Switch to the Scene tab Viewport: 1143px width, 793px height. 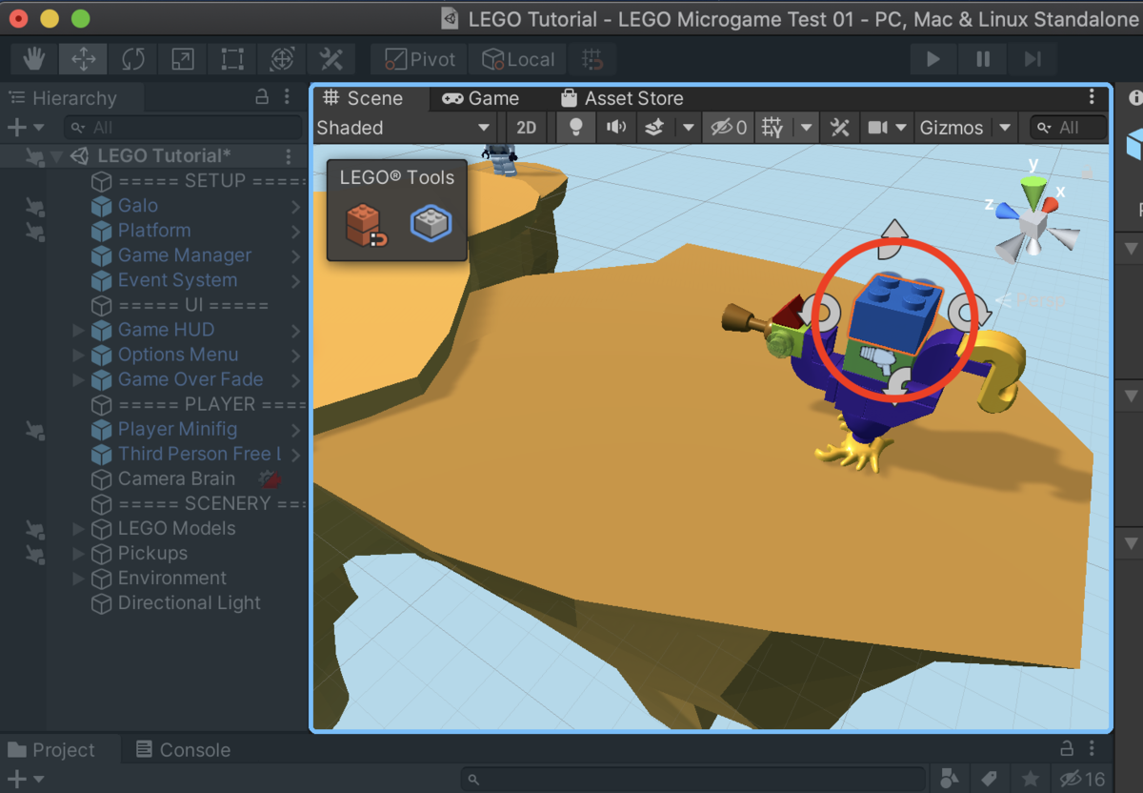pyautogui.click(x=363, y=98)
